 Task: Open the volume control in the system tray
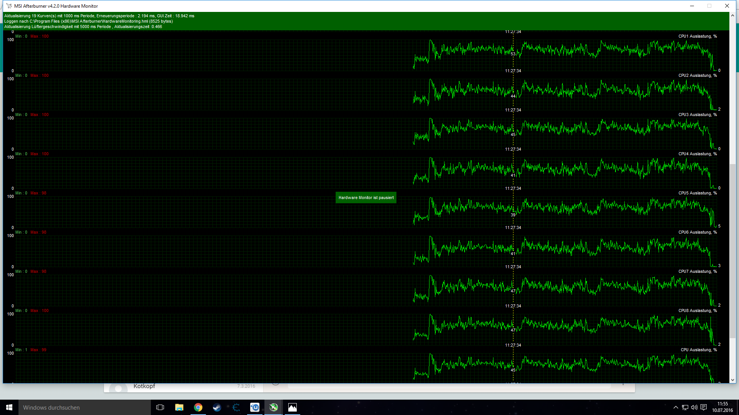694,407
